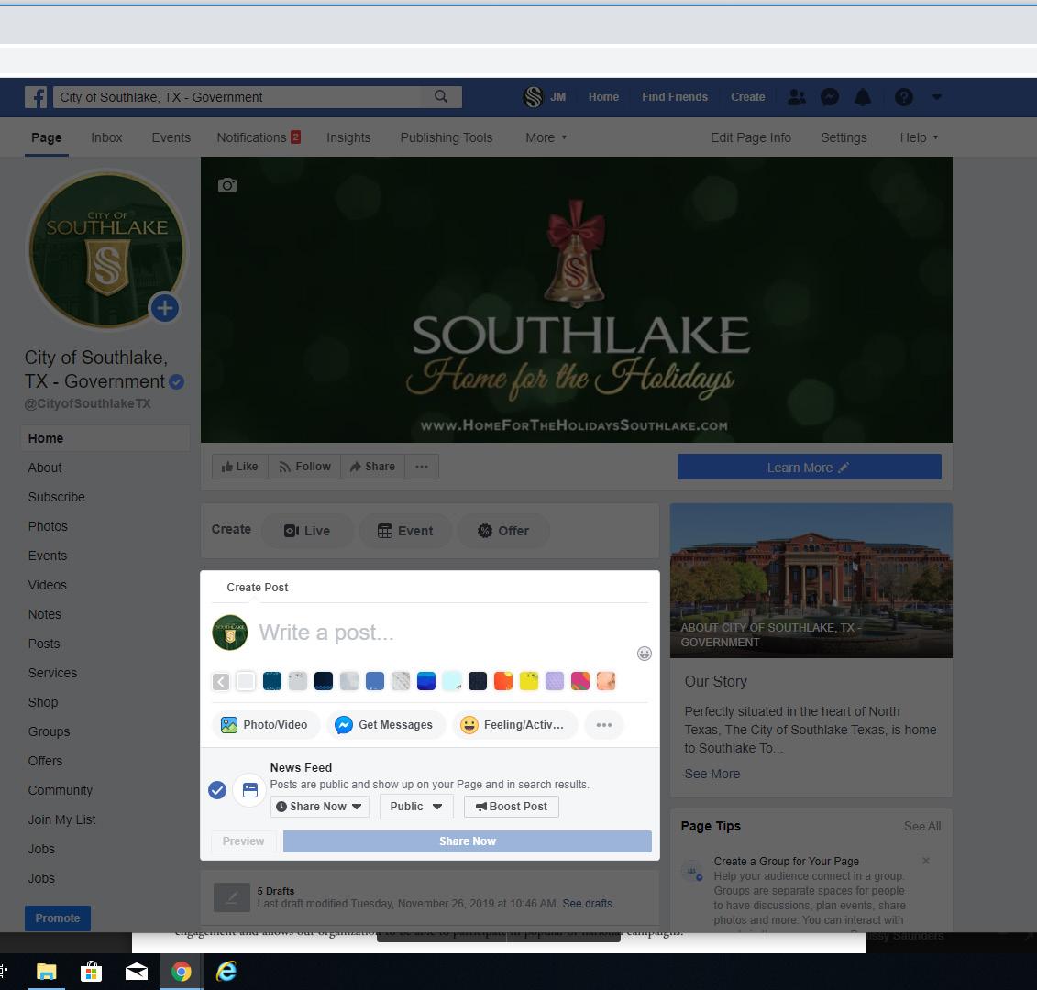Open Microsoft Store from taskbar
This screenshot has width=1037, height=990.
[92, 972]
